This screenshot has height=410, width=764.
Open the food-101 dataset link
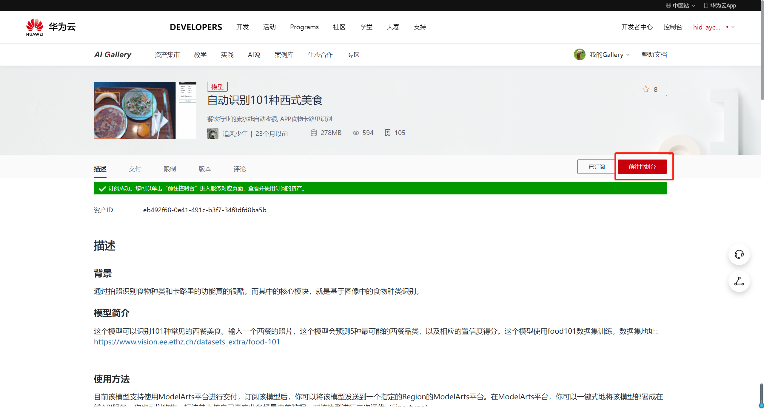(x=187, y=342)
